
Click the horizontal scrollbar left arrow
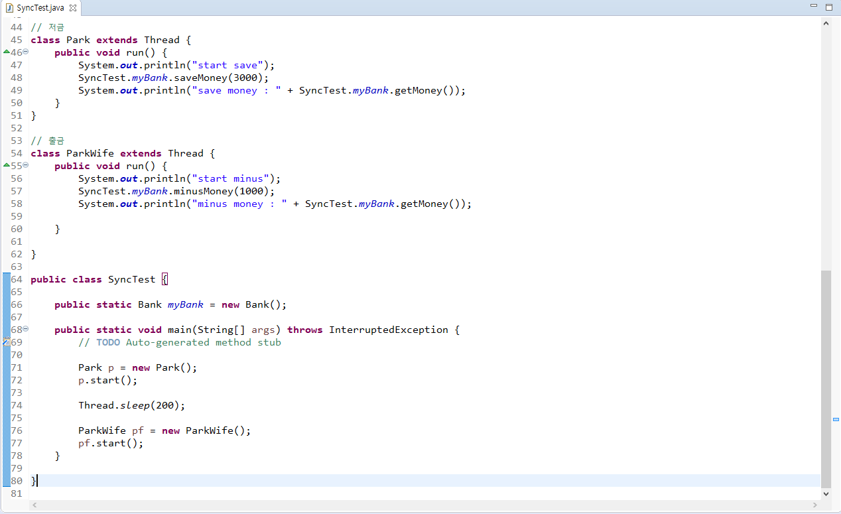(x=34, y=505)
